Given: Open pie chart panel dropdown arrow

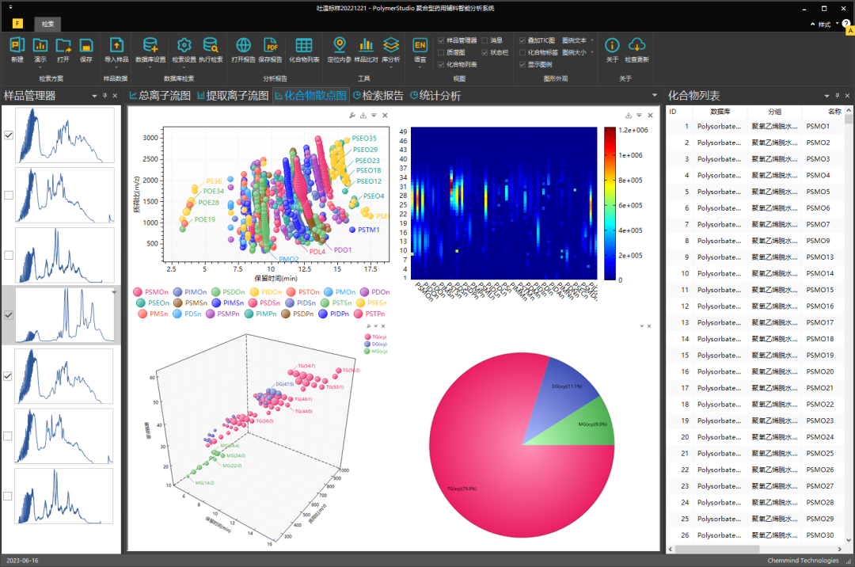Looking at the screenshot, I should (x=641, y=326).
